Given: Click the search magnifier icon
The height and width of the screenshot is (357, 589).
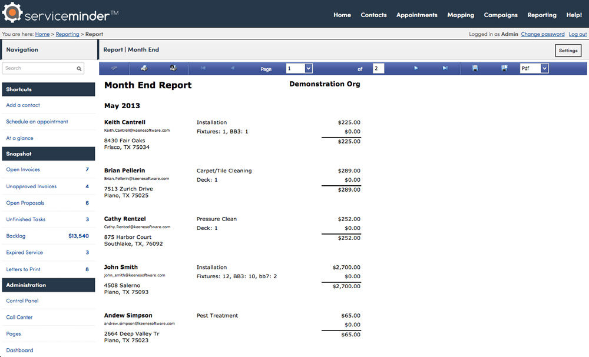Looking at the screenshot, I should (79, 69).
